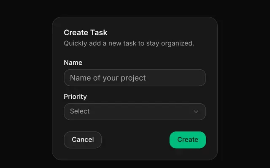Click the right end of the Name textbox
Viewport: 270px width, 168px height.
198,78
